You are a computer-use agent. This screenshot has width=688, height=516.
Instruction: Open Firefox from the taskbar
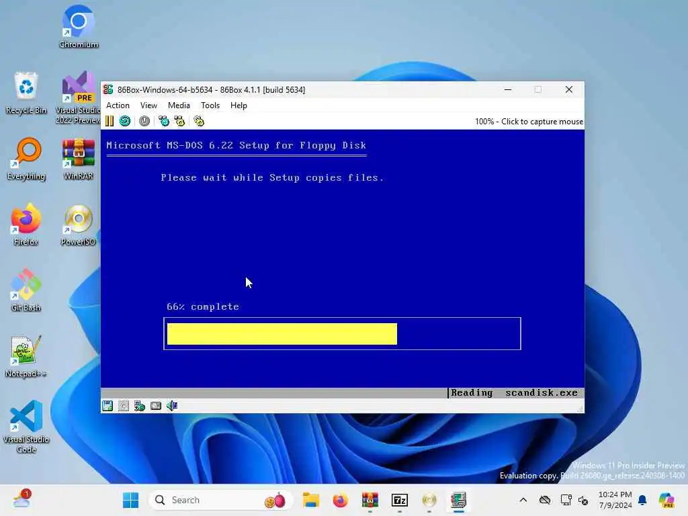point(341,500)
